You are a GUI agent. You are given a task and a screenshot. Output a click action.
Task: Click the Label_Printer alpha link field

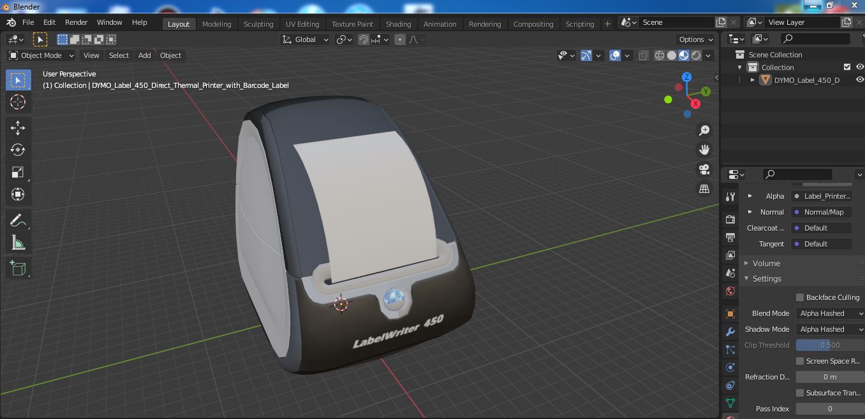pos(822,196)
